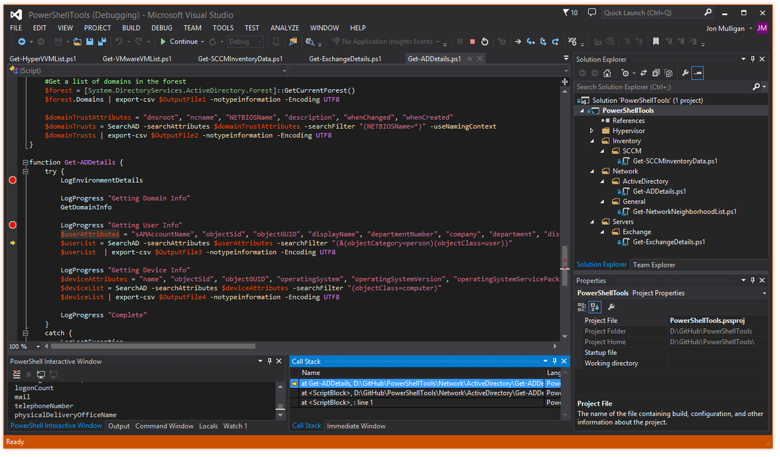
Task: Click the Step Over debug icon
Action: [x=543, y=42]
